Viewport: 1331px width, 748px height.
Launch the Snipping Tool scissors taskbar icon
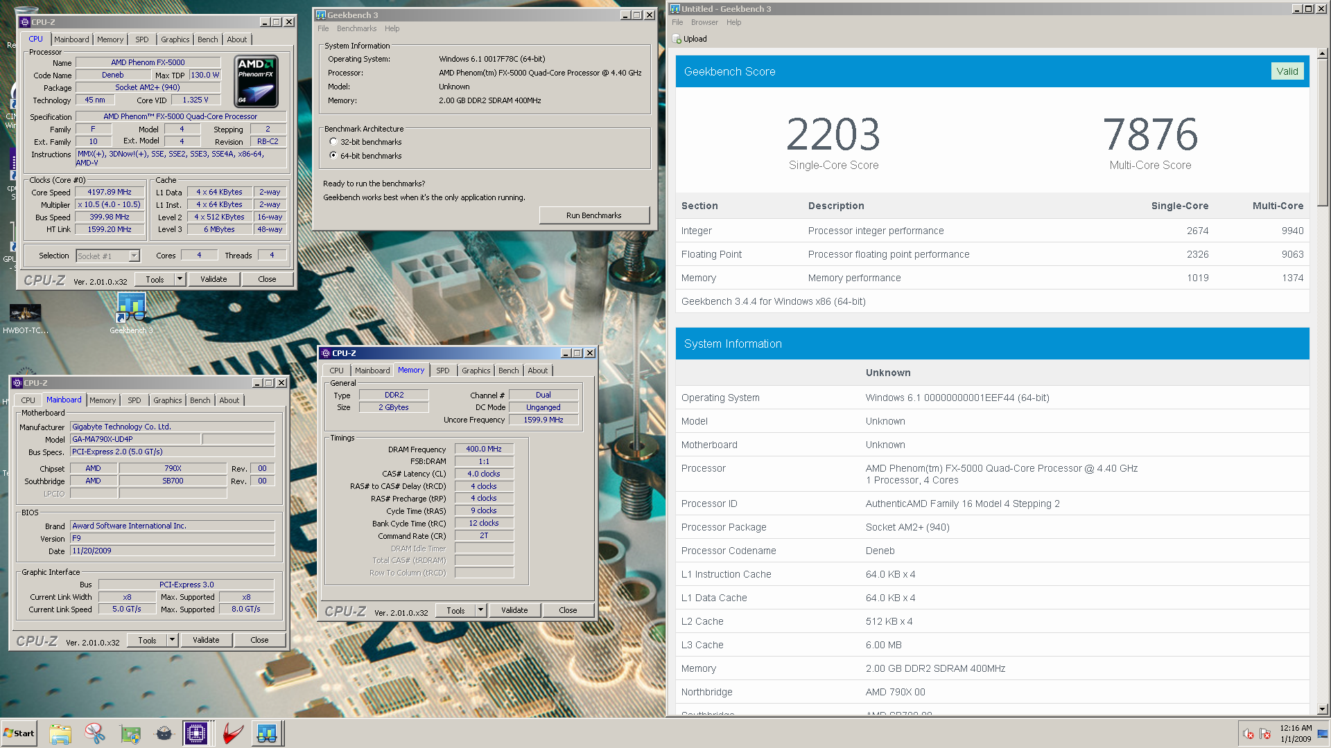(95, 733)
